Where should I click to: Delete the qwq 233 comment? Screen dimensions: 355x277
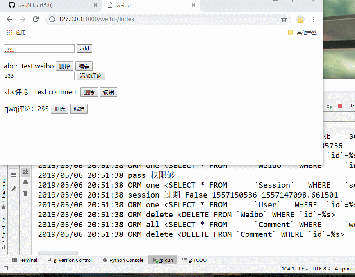coord(59,109)
